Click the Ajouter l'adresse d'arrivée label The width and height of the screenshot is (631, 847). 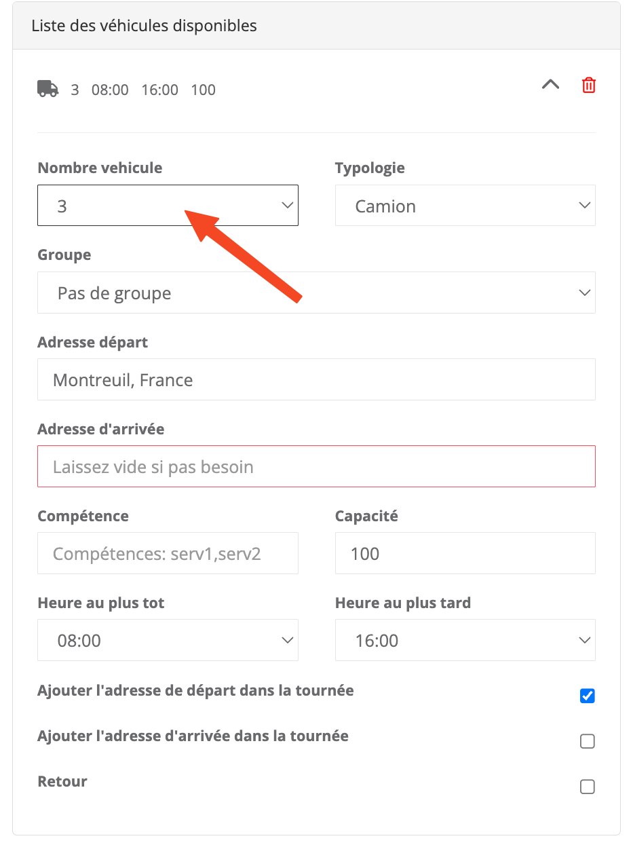point(193,736)
